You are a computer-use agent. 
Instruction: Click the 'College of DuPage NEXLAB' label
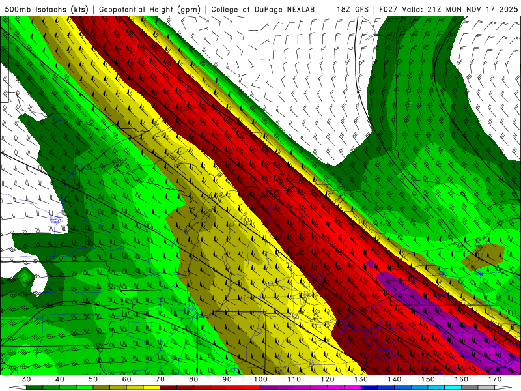262,9
